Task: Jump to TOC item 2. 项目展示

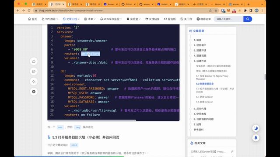Action: click(200, 45)
